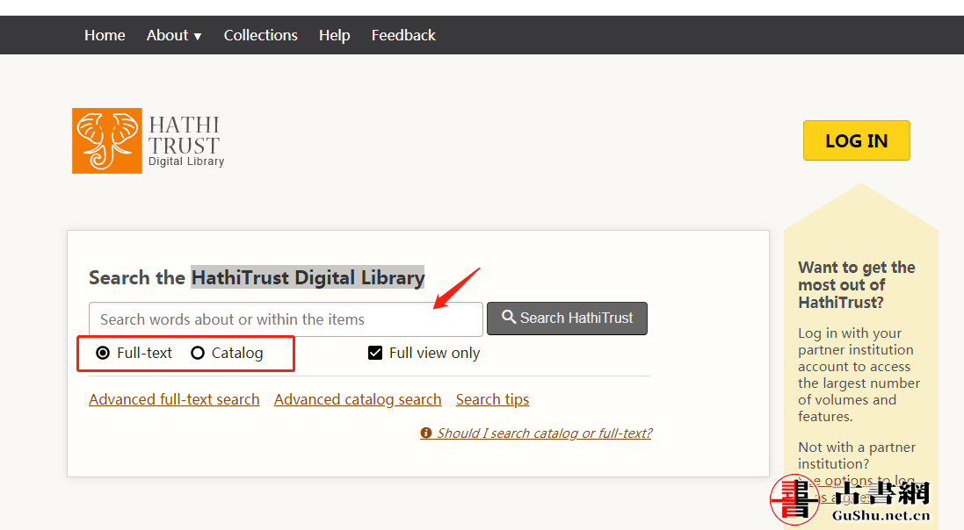This screenshot has width=964, height=530.
Task: Click the 'Log in with your partner institution' paragraph
Action: point(859,375)
